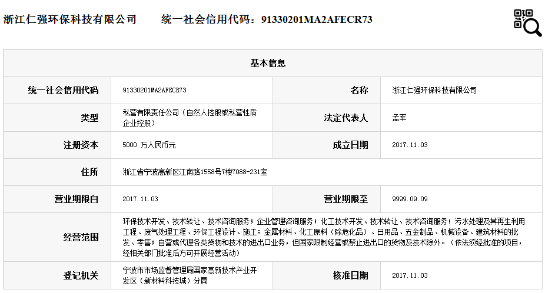Click the 类型 row label
This screenshot has height=293, width=545.
(89, 118)
